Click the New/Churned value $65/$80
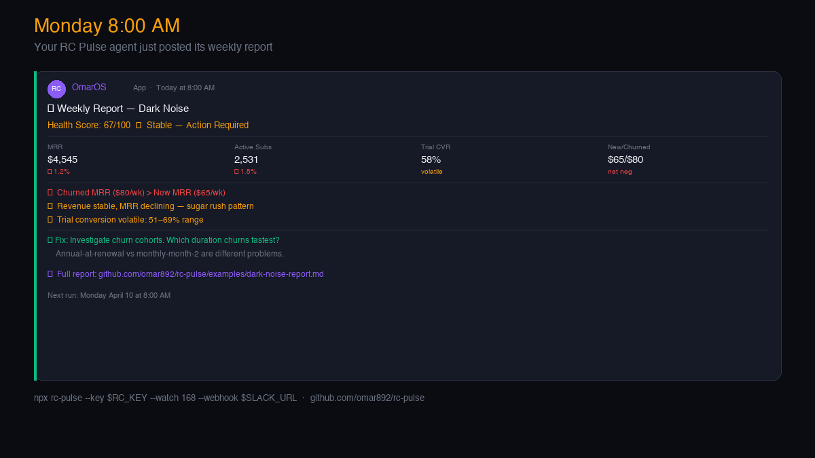Image resolution: width=815 pixels, height=458 pixels. click(626, 159)
